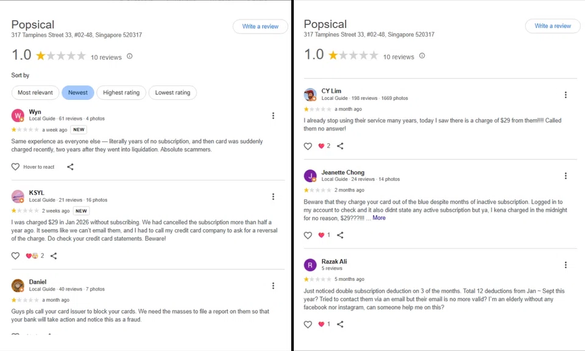Click the Write a review button on the left
This screenshot has height=351, width=585.
tap(260, 26)
